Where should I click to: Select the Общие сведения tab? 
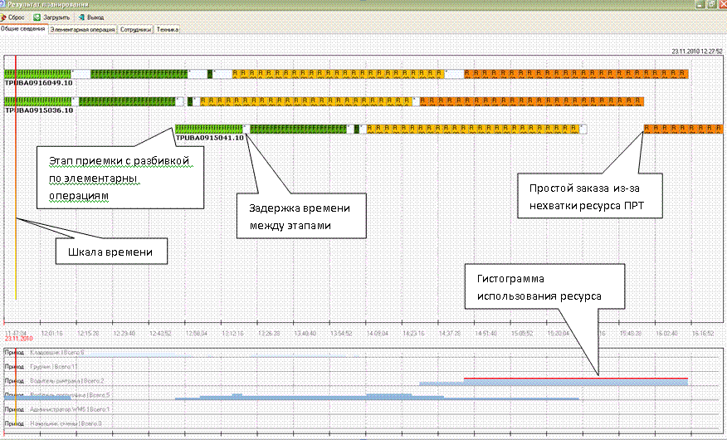tap(22, 29)
